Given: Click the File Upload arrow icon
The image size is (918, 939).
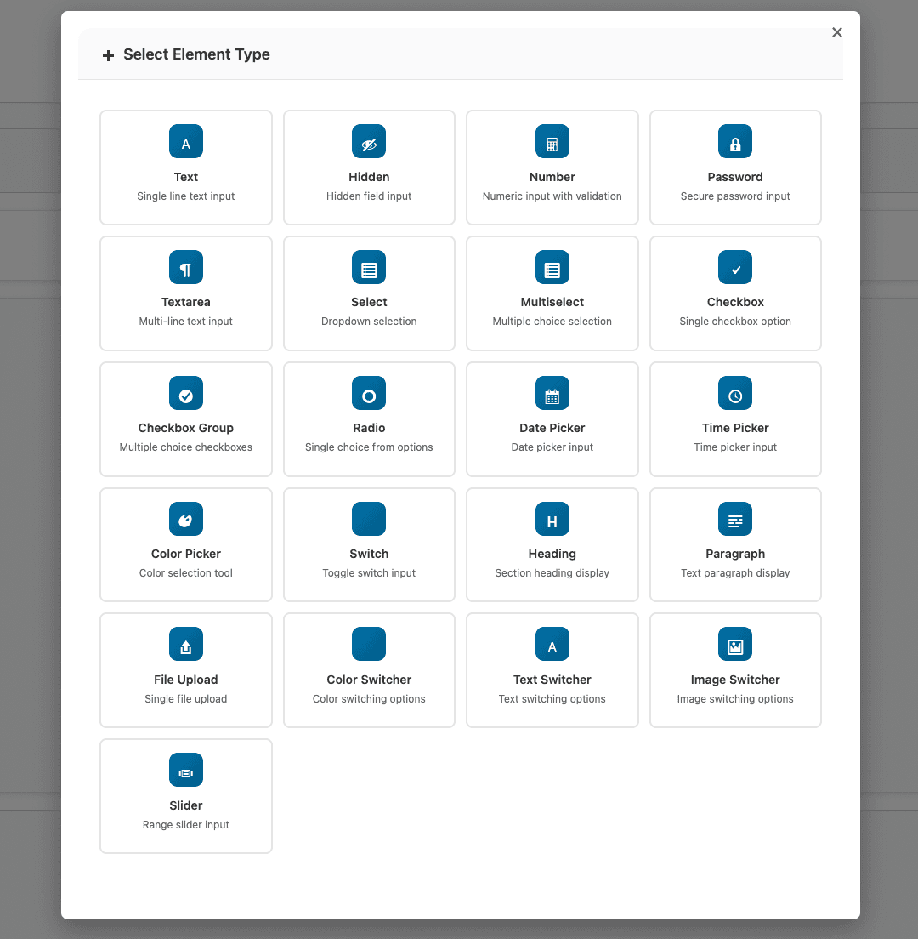Looking at the screenshot, I should (x=186, y=646).
